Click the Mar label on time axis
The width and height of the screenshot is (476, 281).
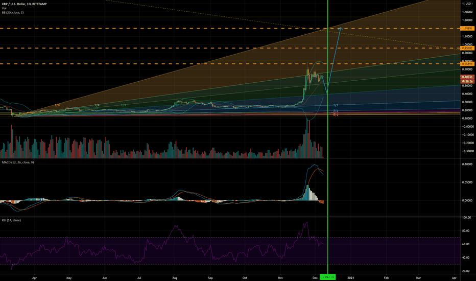[x=418, y=277]
